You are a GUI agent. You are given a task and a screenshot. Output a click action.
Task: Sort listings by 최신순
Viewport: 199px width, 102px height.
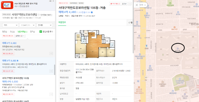[12, 32]
